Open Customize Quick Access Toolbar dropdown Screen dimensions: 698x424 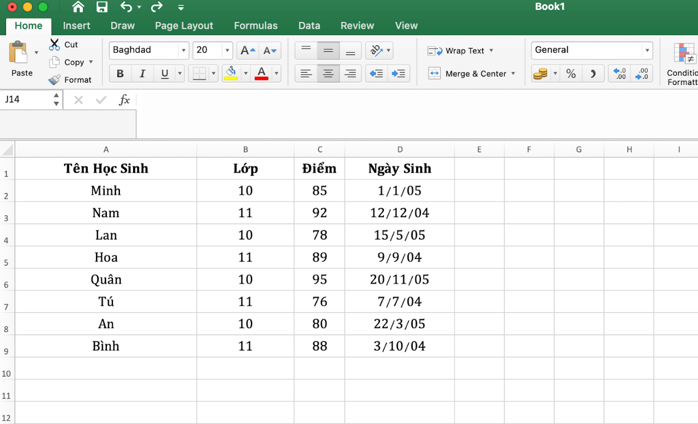[181, 8]
